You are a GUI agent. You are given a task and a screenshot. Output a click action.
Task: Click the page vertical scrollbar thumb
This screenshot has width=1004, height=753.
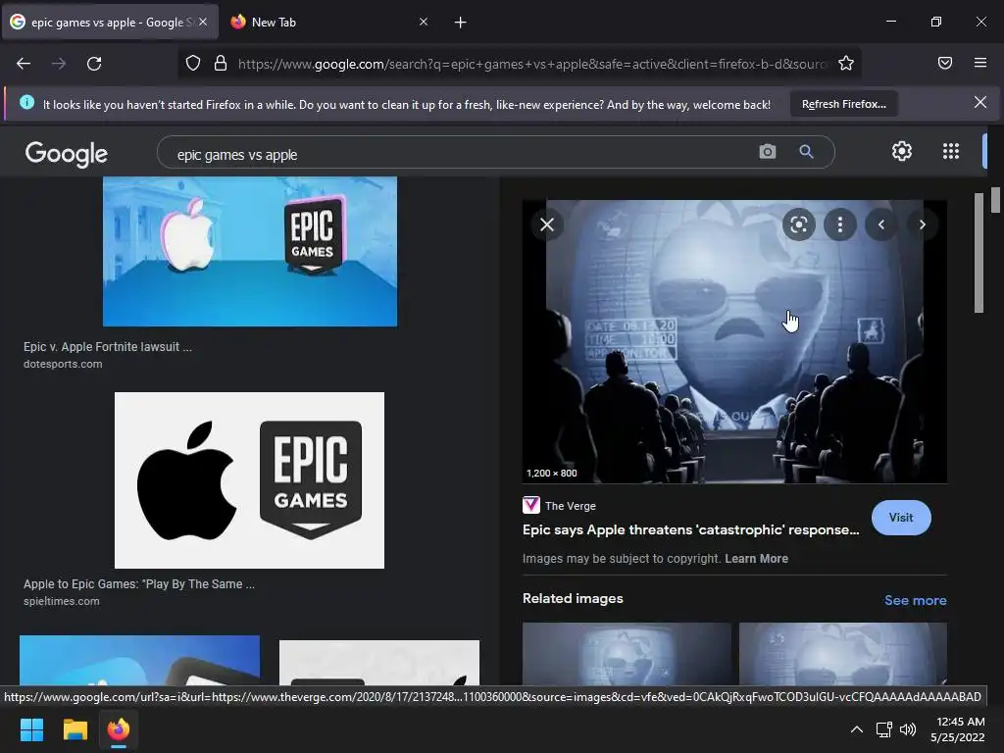[995, 199]
